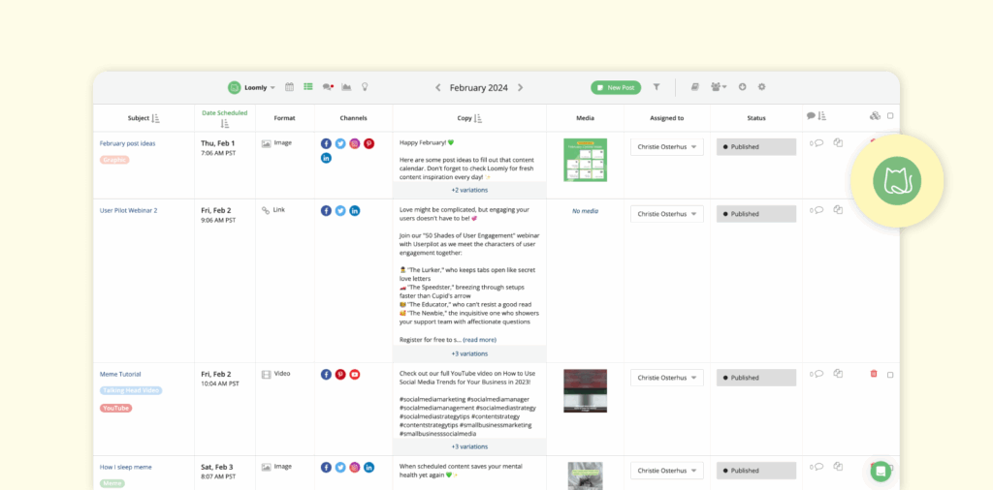Screen dimensions: 993x490
Task: Open the analytics chart icon
Action: tap(346, 87)
